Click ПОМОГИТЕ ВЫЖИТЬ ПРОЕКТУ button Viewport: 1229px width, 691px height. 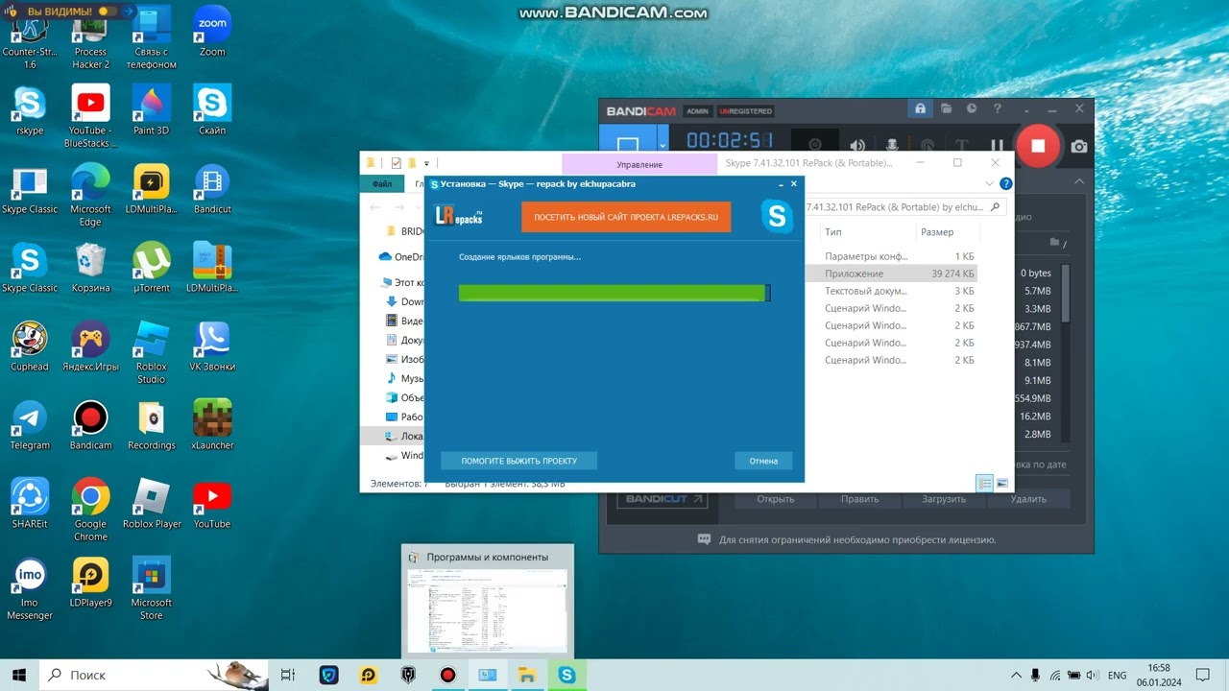[518, 461]
